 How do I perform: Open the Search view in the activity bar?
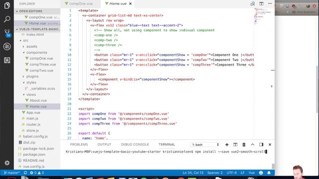click(x=7, y=19)
